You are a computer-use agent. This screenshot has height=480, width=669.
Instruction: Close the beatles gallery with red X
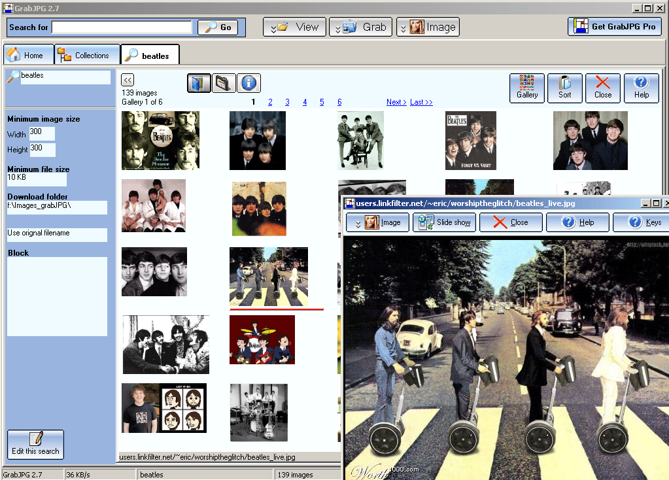(602, 88)
